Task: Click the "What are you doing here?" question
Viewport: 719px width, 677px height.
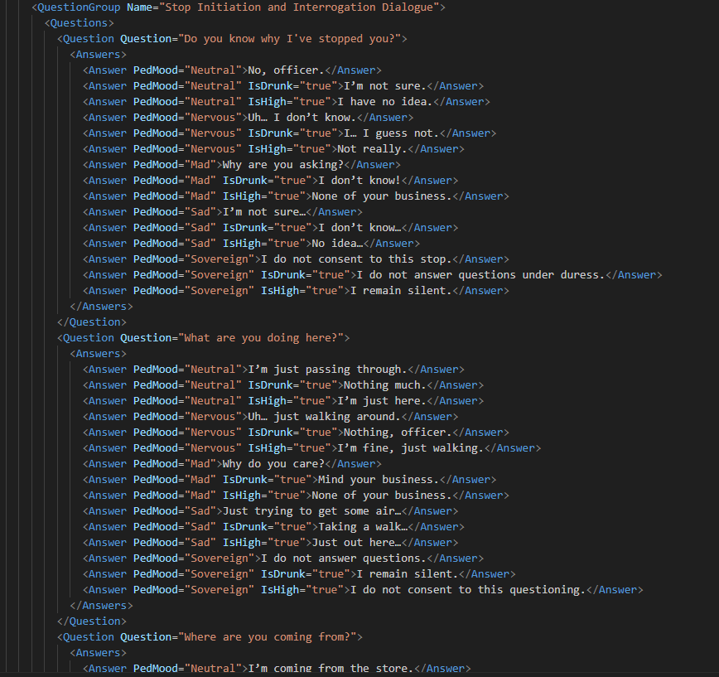Action: [x=263, y=338]
